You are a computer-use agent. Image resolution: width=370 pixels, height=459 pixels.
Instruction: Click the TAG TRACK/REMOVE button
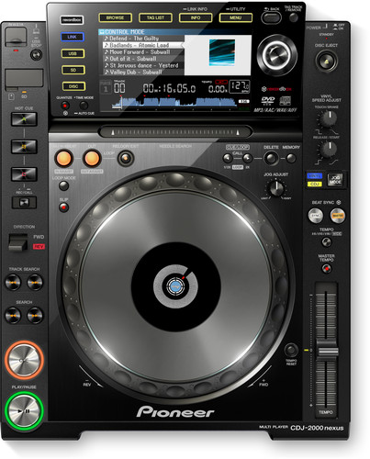pos(293,17)
